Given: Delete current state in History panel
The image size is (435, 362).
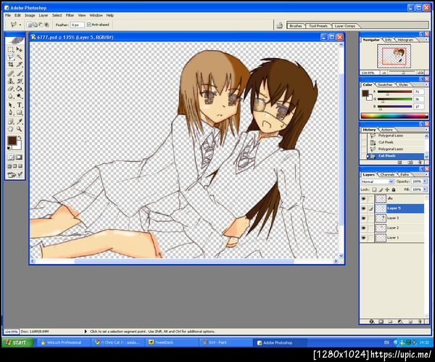Looking at the screenshot, I should click(420, 163).
